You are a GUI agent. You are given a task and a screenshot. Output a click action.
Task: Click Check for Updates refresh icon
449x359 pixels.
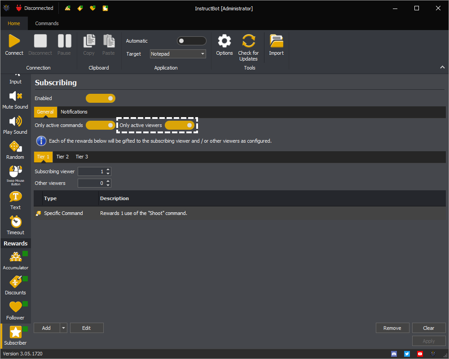coord(249,41)
